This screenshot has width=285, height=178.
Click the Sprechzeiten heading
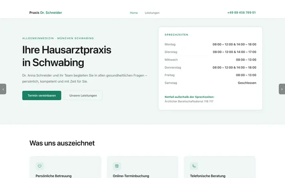click(176, 34)
